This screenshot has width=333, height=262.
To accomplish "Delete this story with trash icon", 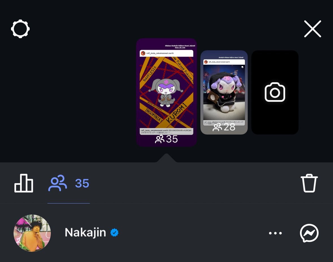I will point(309,183).
